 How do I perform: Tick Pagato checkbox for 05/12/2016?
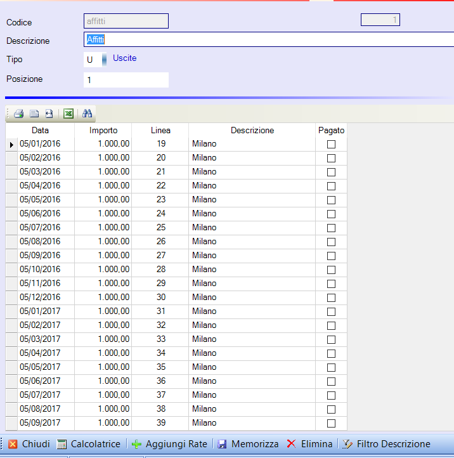point(331,298)
